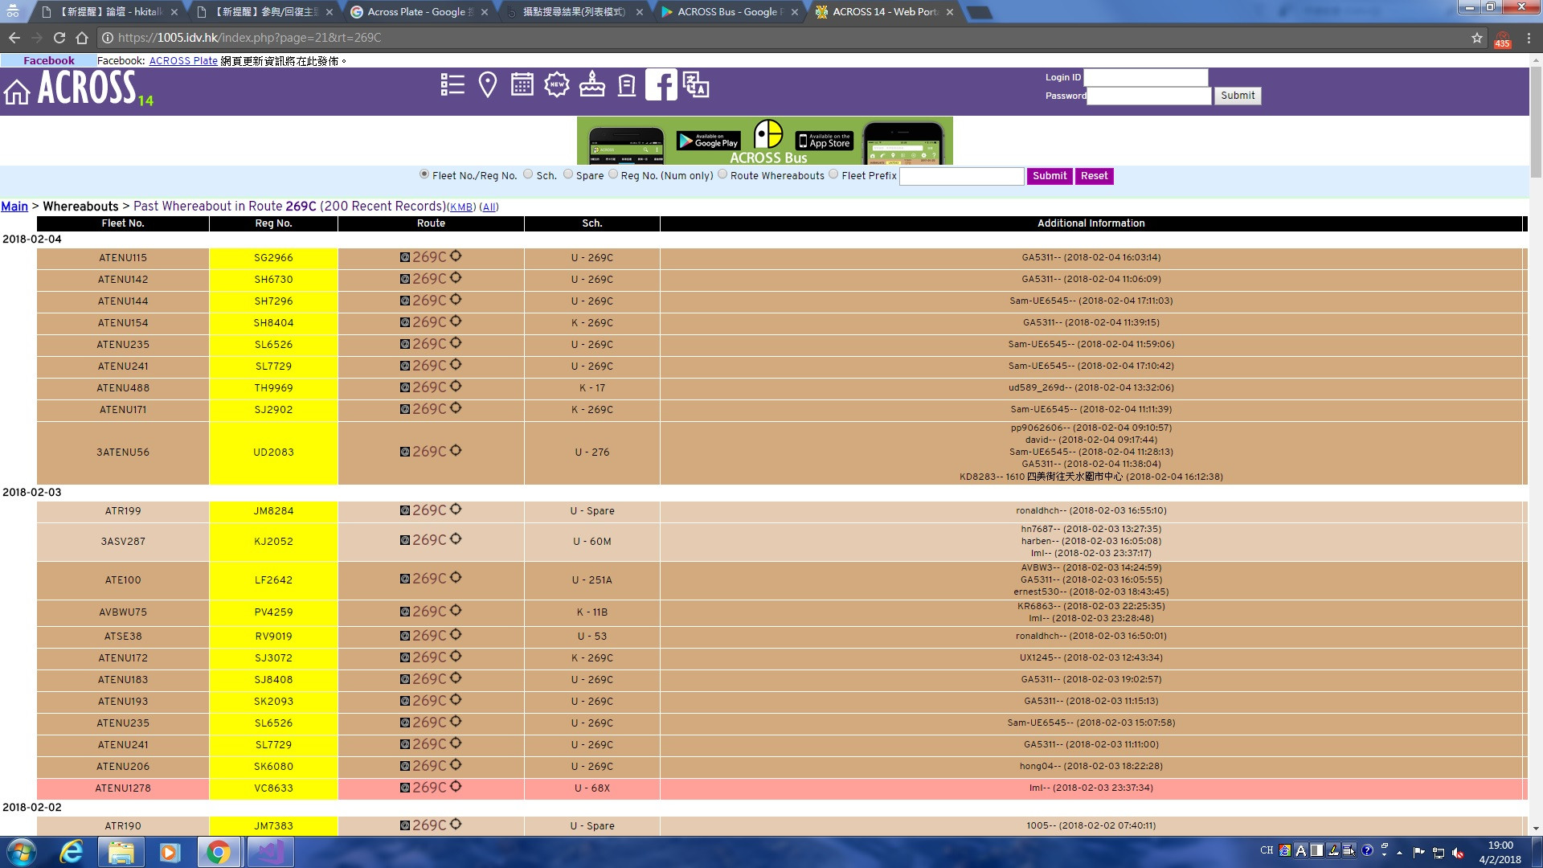Open the calendar icon in the header

(x=522, y=84)
